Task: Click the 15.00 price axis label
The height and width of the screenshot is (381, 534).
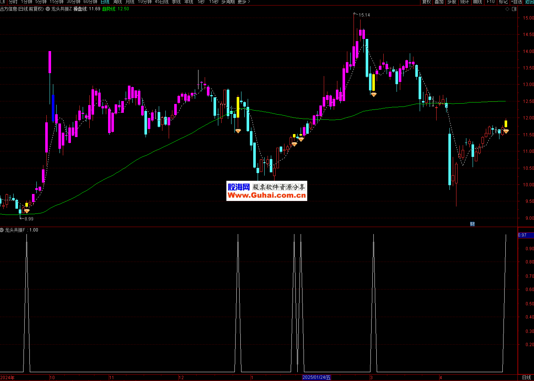Action: [x=528, y=18]
